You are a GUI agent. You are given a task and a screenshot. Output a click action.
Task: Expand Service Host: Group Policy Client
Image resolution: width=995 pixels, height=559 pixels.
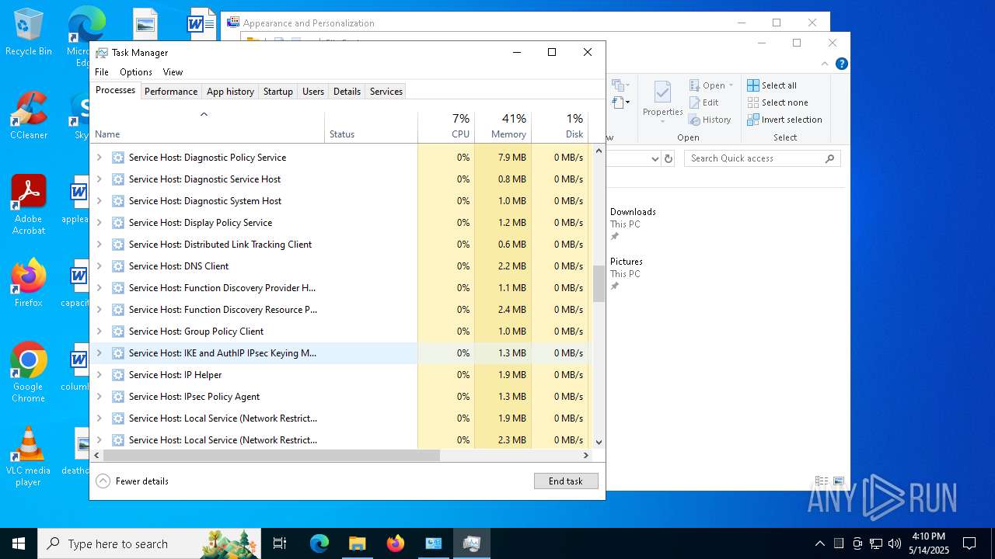[99, 332]
